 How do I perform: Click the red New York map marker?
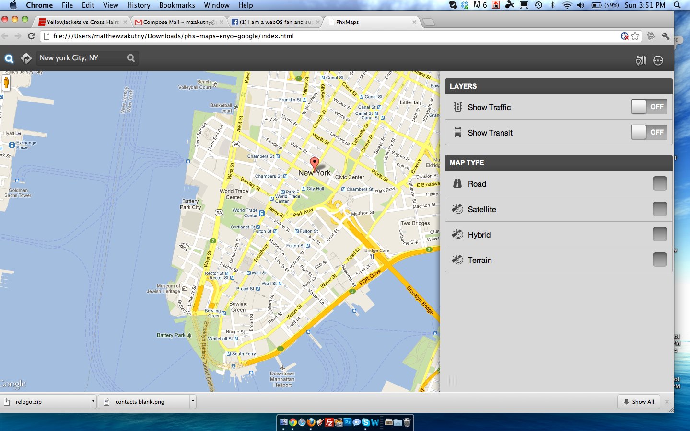click(314, 164)
